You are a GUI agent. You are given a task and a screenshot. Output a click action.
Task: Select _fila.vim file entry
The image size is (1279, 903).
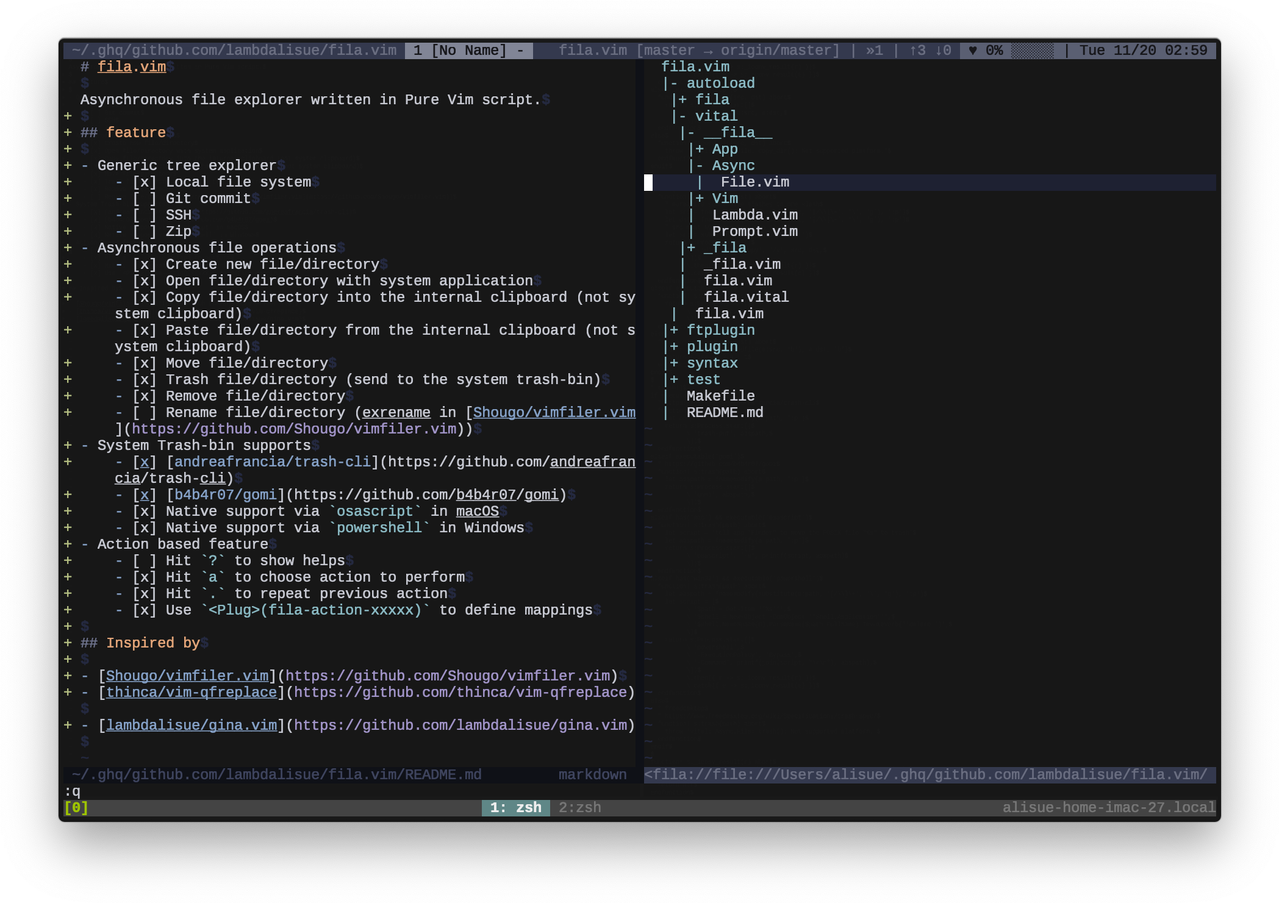(x=742, y=264)
